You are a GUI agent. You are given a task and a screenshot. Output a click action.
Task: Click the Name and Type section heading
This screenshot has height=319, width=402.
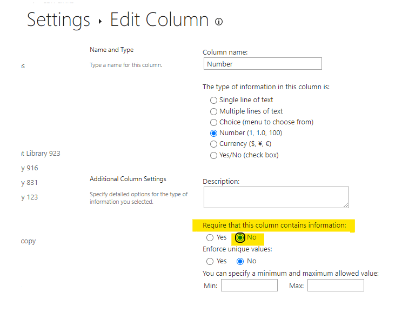pyautogui.click(x=111, y=50)
